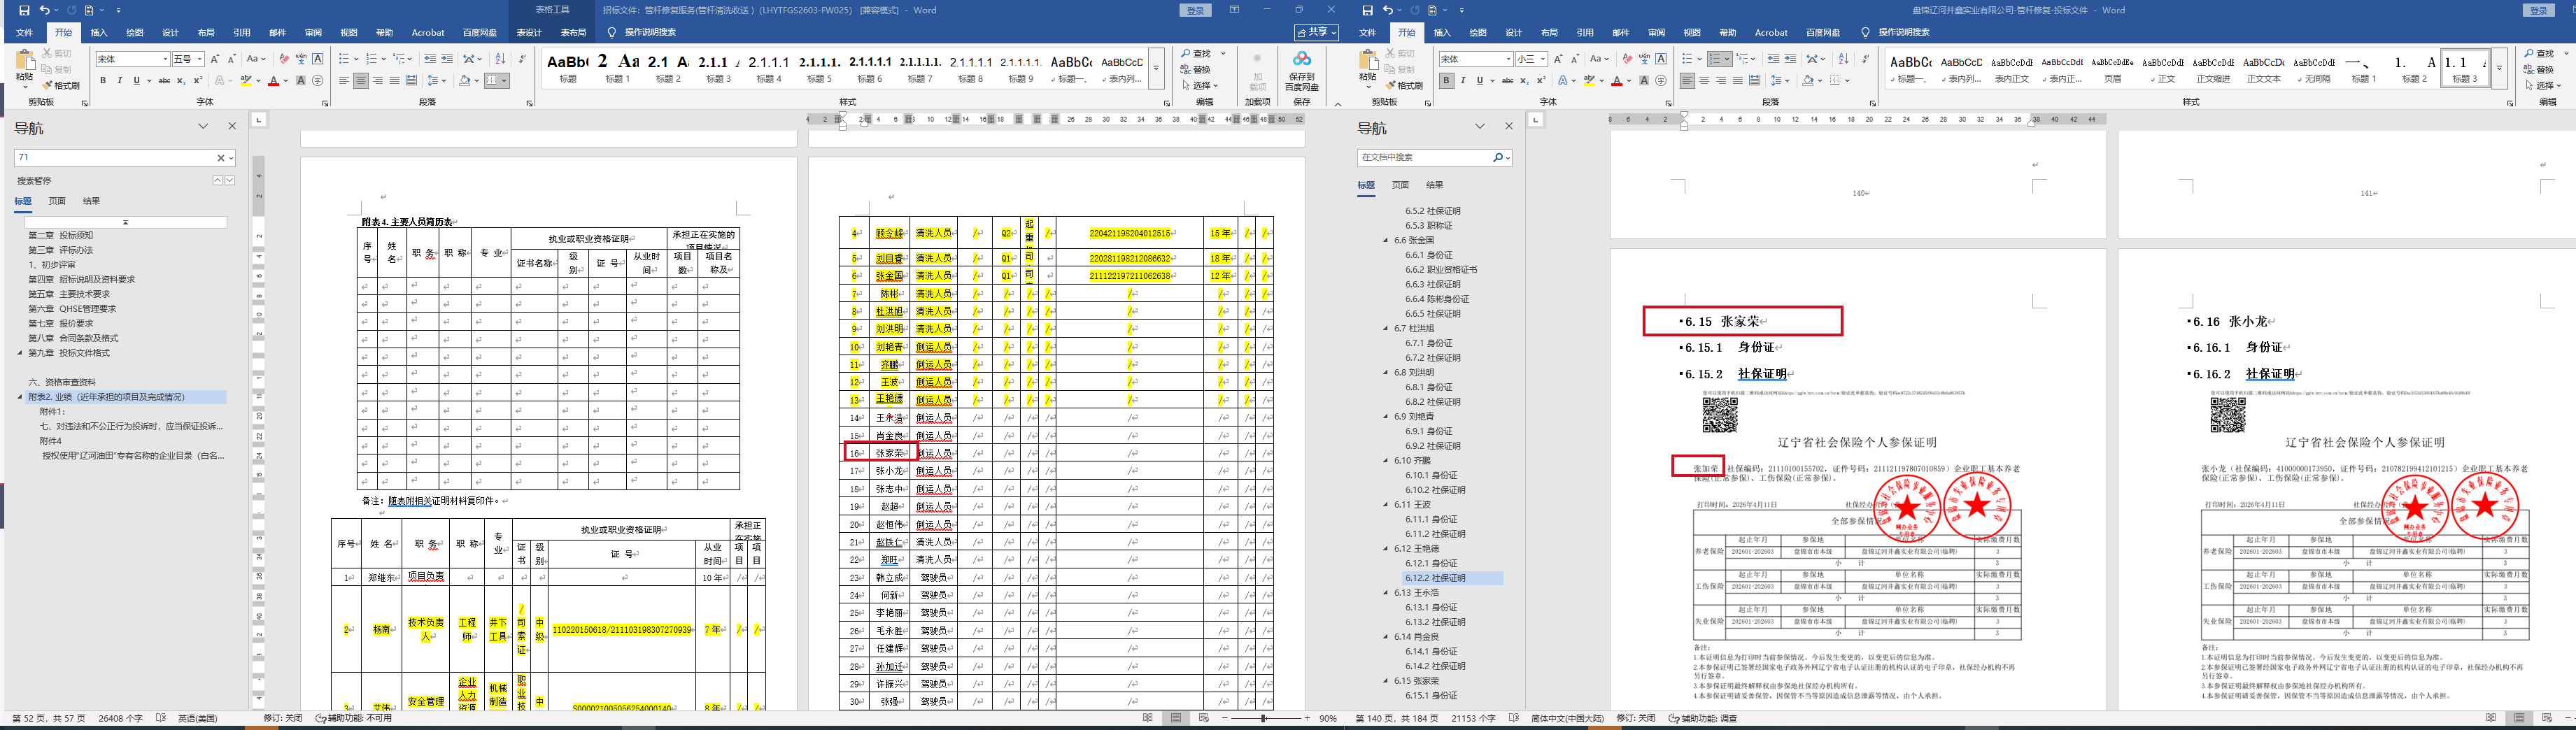Toggle Underline in left window
The width and height of the screenshot is (2576, 730).
136,81
